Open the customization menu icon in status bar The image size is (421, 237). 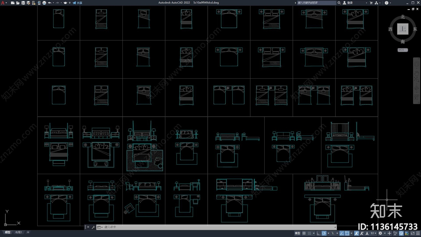[418, 233]
